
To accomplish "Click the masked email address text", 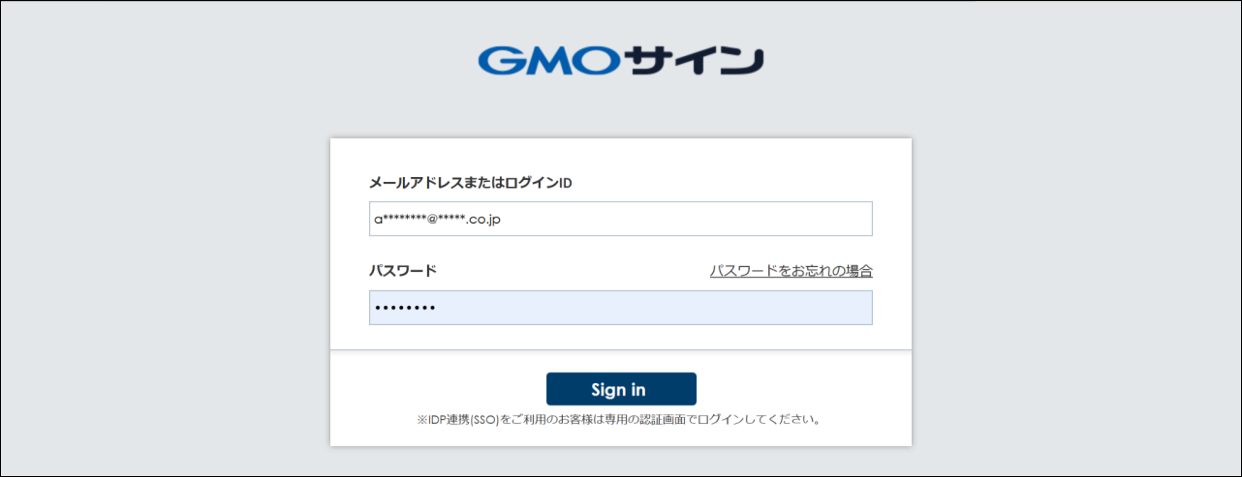I will (x=436, y=219).
